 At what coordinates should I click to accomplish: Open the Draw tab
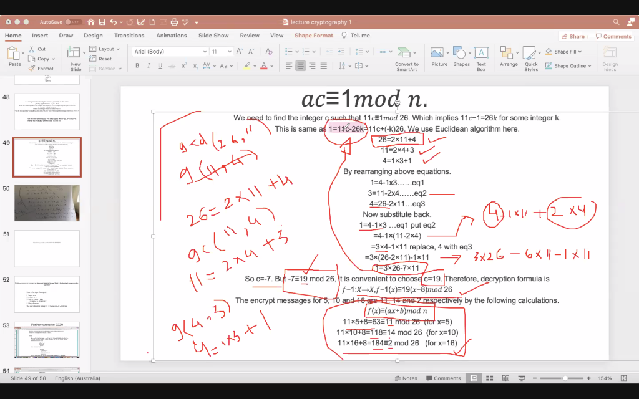pyautogui.click(x=66, y=36)
